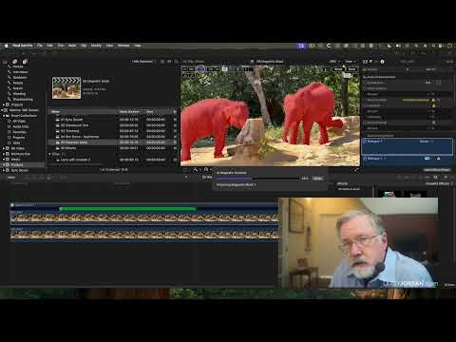Open the Titles and Generators sidebar
The image size is (456, 342).
pos(25,62)
